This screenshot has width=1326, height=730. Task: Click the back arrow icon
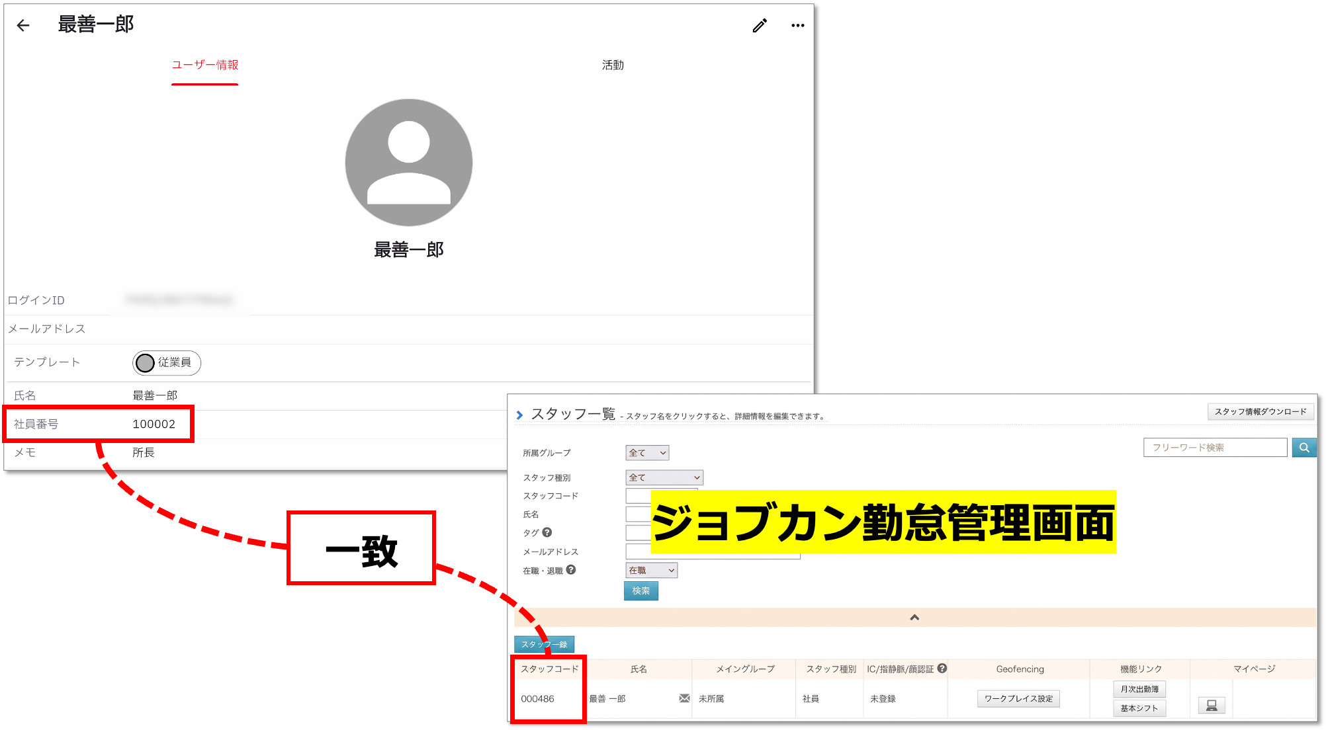pos(23,26)
